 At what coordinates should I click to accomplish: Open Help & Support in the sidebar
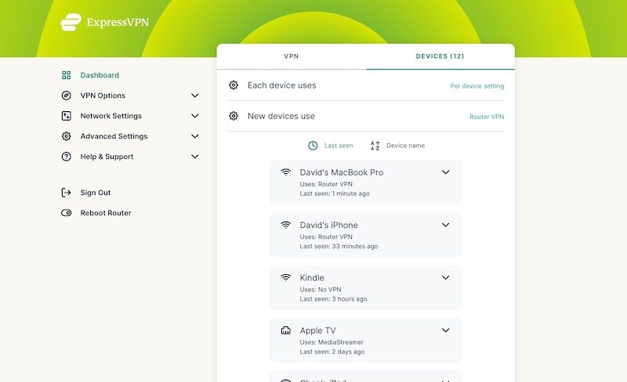107,157
